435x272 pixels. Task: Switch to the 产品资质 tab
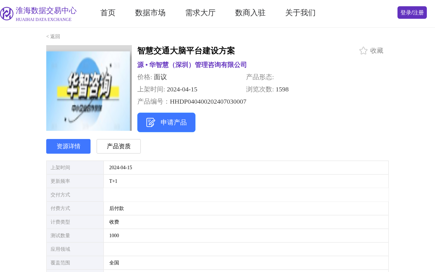pyautogui.click(x=119, y=146)
